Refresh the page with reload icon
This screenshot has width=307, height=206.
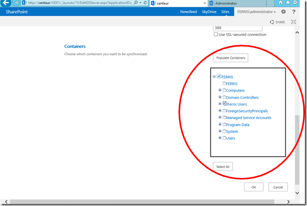coord(145,3)
